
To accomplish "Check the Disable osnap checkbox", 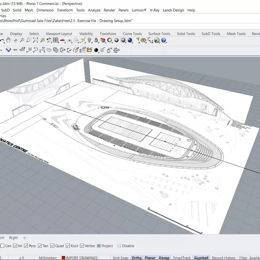I will (x=119, y=246).
